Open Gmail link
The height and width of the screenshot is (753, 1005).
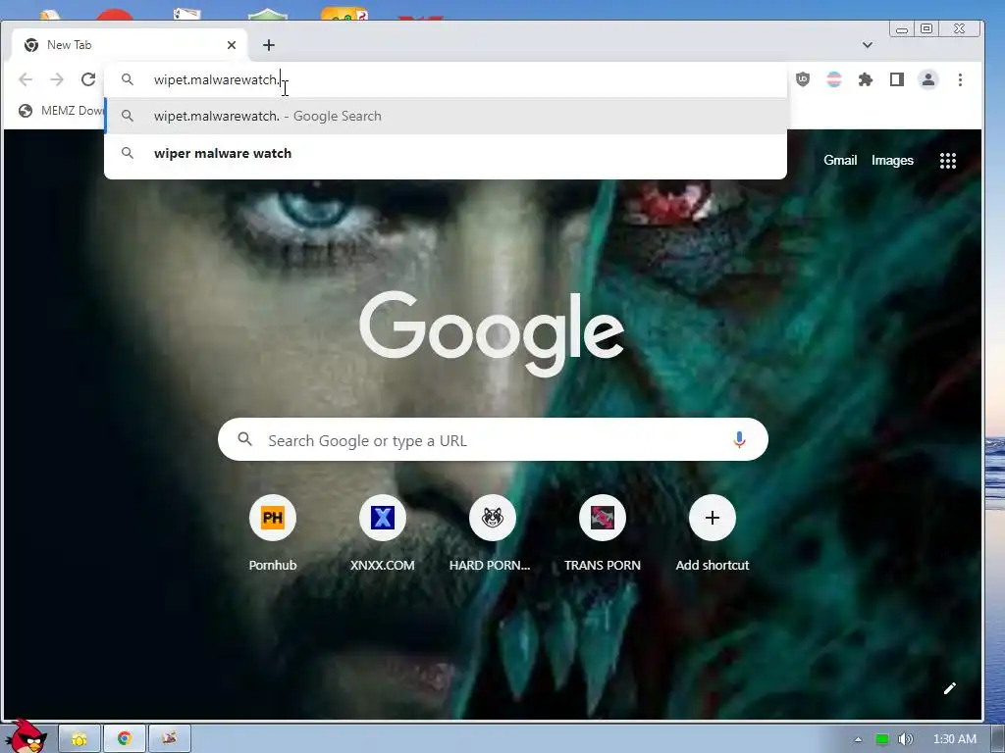pos(840,160)
